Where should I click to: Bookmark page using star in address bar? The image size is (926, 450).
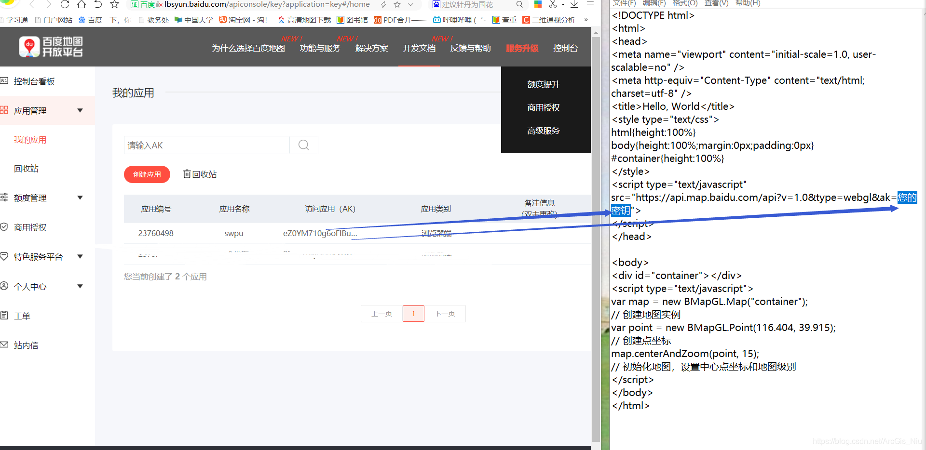pos(397,4)
